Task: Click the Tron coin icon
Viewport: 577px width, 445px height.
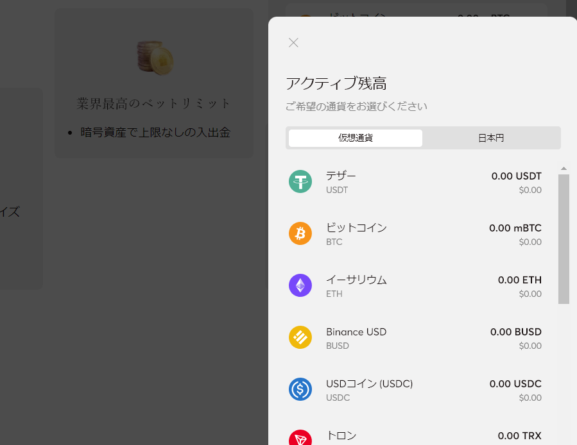Action: pyautogui.click(x=300, y=437)
